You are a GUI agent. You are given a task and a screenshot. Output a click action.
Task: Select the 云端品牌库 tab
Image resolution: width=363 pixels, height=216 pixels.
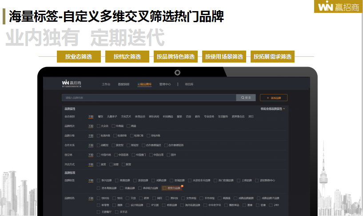click(x=144, y=84)
